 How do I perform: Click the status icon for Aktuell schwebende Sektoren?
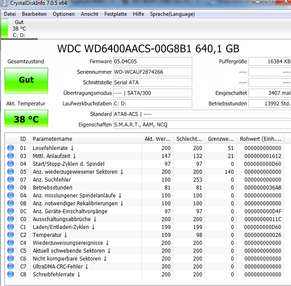tap(11, 250)
